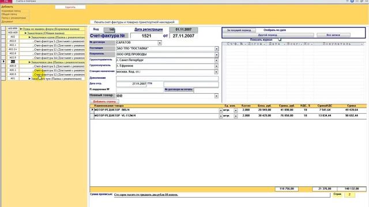The image size is (369, 207).
Task: Click the Дата journal column header
Action: point(274,44)
